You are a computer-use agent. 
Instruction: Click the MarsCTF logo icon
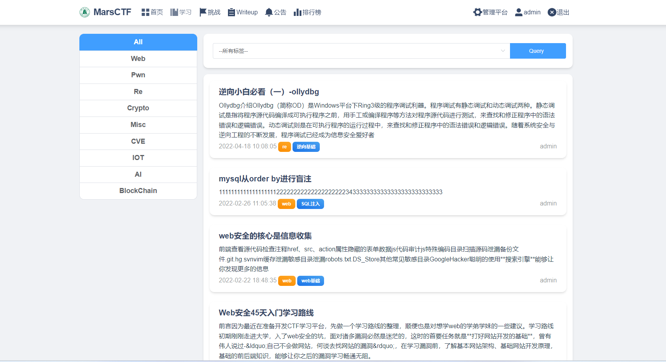click(85, 12)
